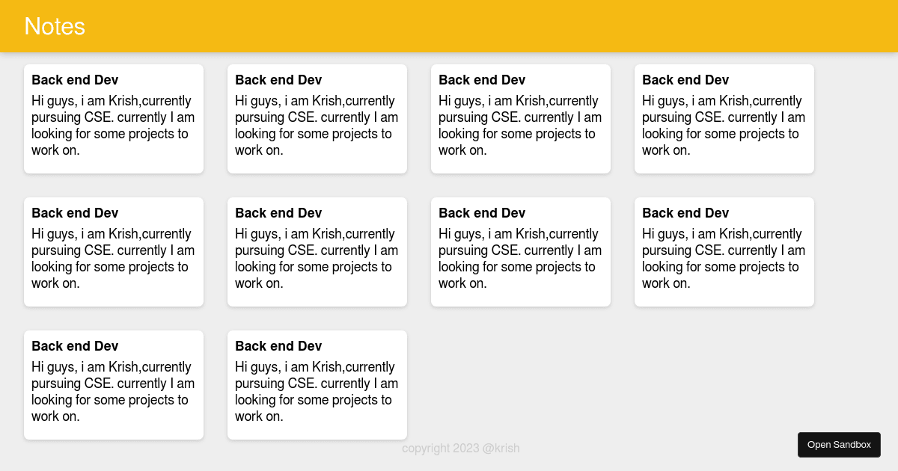The width and height of the screenshot is (898, 471).
Task: Click the Open Sandbox button
Action: click(x=839, y=444)
